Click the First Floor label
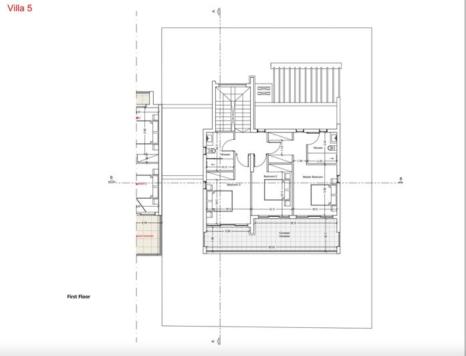 (78, 296)
